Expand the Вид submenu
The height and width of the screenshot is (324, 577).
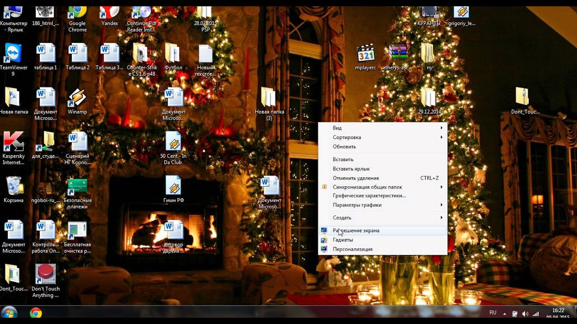pos(383,128)
